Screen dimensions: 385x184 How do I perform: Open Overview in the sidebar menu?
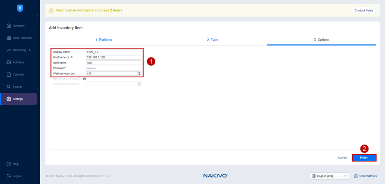point(19,26)
